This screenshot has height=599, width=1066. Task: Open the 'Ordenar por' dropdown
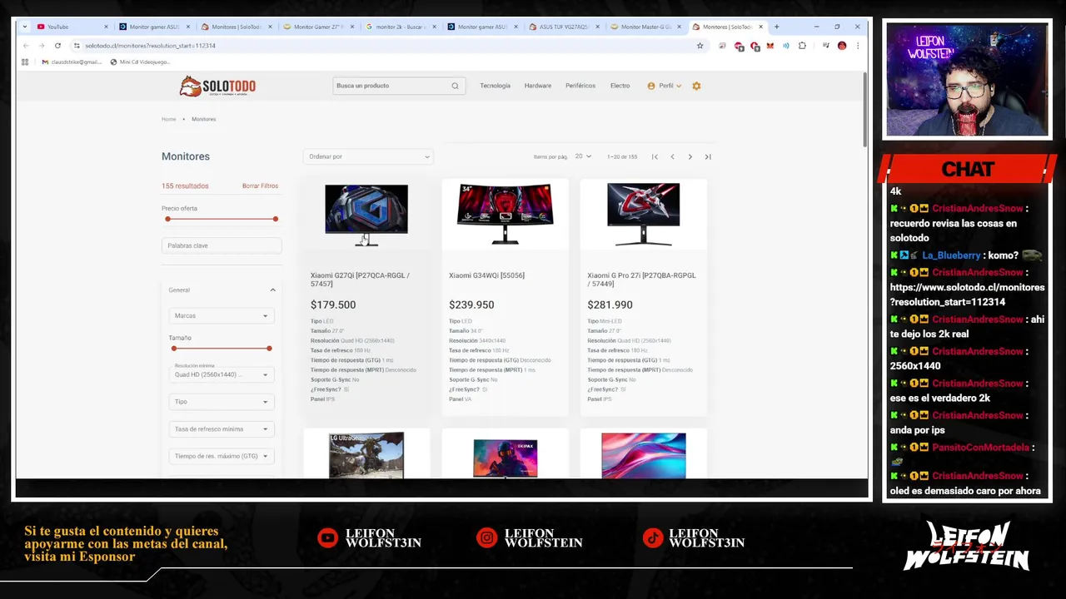(368, 156)
